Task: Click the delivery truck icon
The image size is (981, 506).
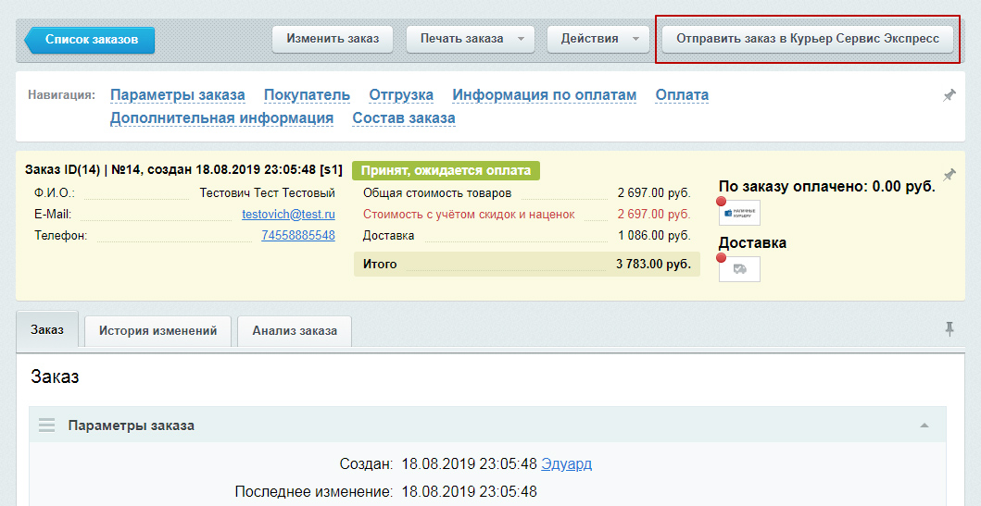Action: 739,269
